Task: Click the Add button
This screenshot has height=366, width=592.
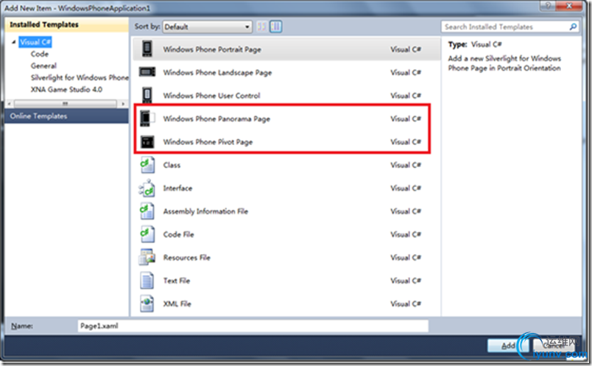Action: click(x=508, y=345)
